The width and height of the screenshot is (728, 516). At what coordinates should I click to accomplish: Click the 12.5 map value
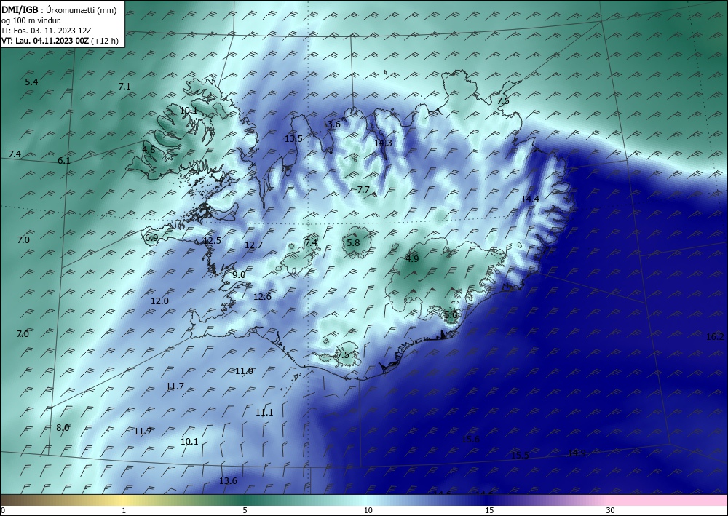point(212,241)
